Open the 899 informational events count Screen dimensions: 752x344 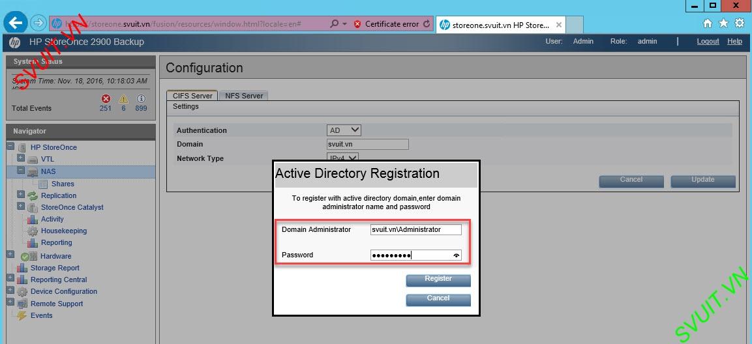pos(141,108)
